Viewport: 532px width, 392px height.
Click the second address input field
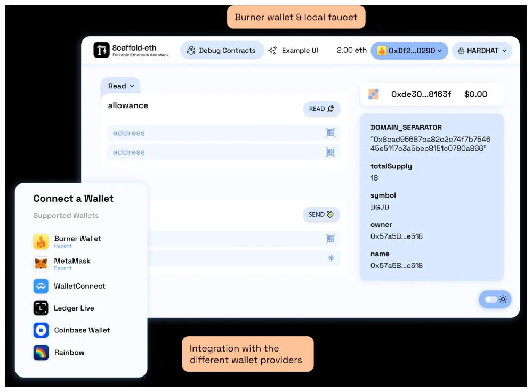point(213,152)
